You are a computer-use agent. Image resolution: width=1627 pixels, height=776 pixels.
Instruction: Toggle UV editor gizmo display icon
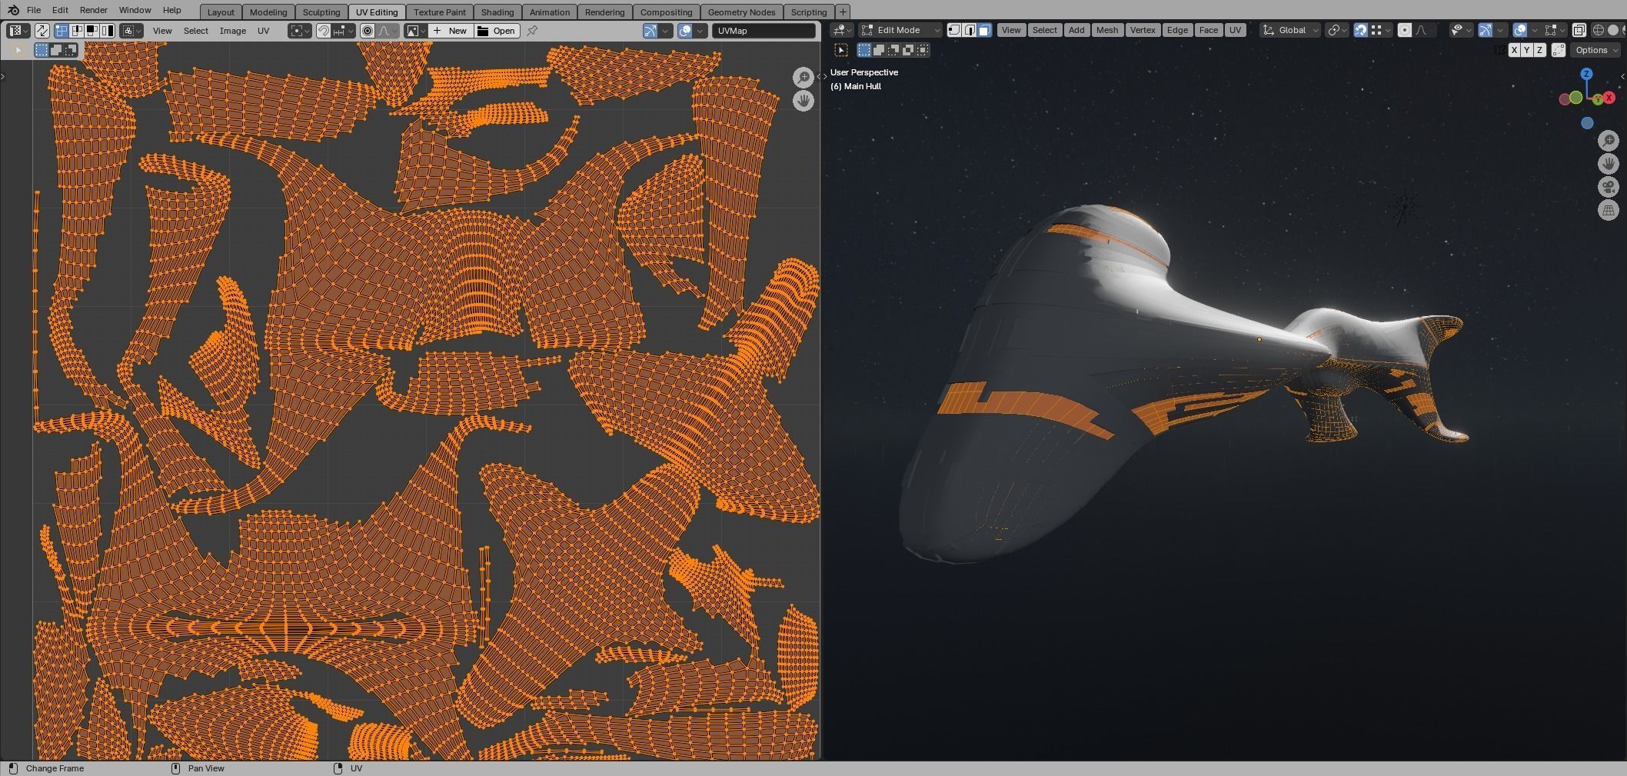[x=650, y=31]
